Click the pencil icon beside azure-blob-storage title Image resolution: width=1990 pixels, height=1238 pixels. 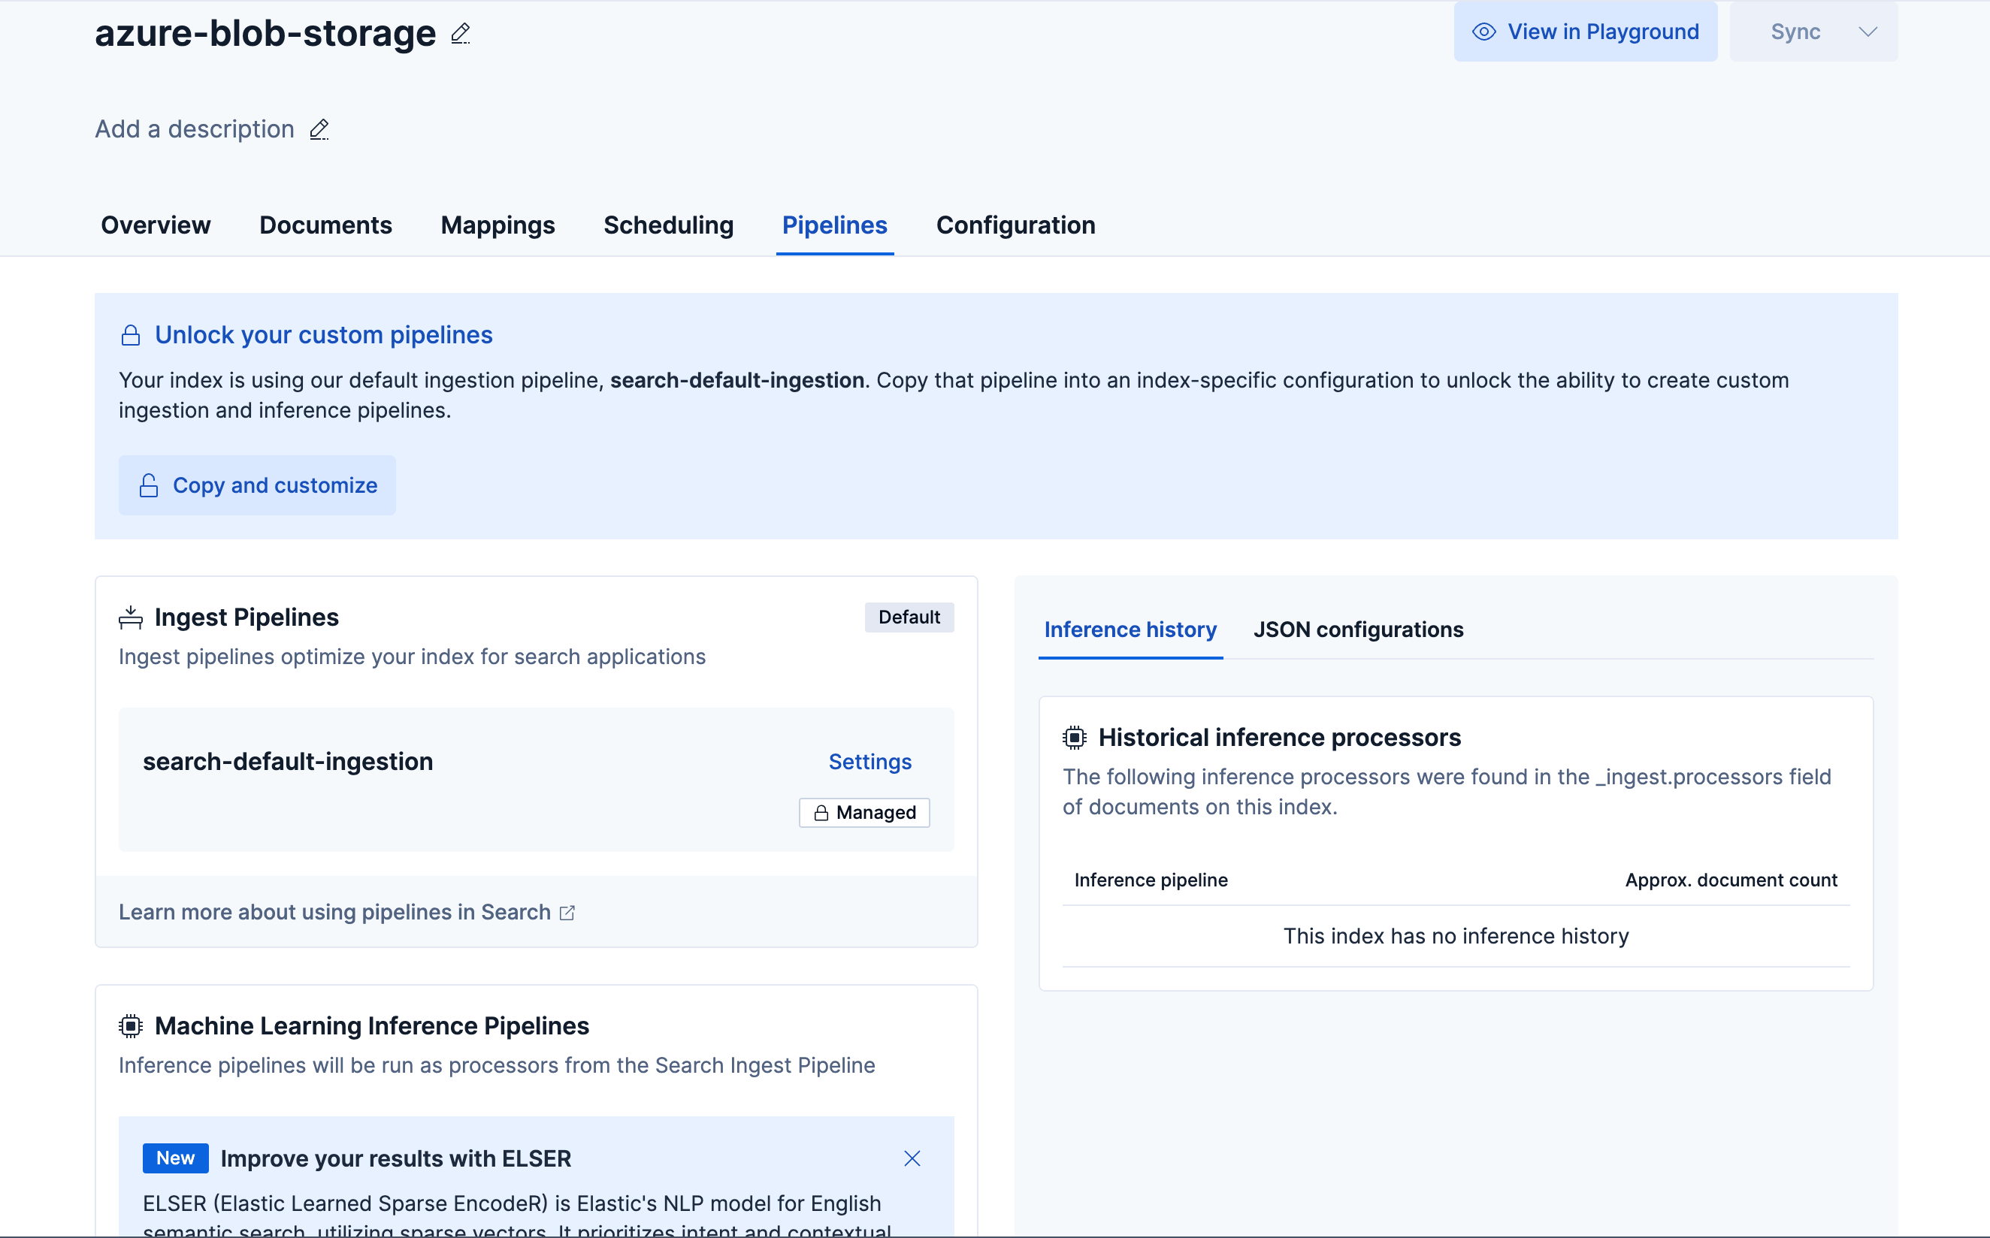coord(460,34)
